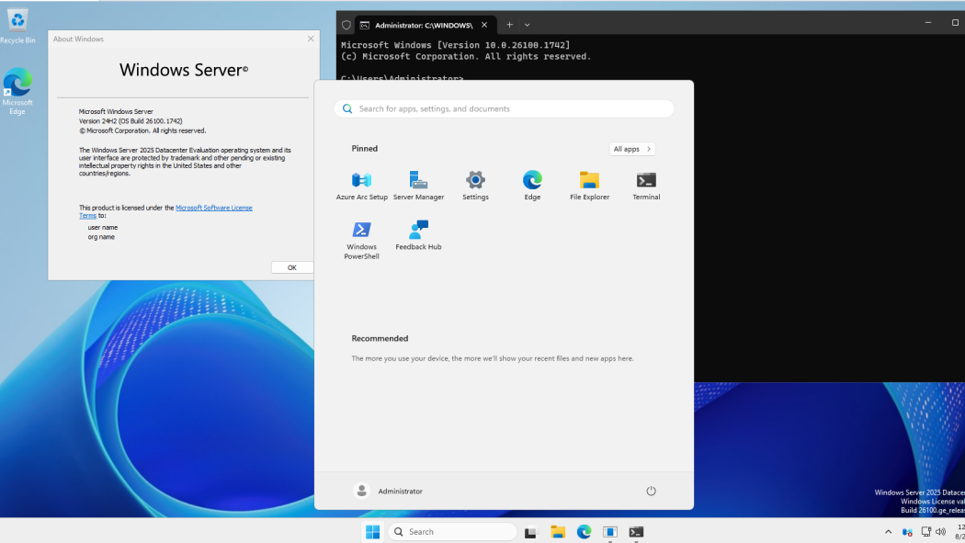
Task: Open the Terminal new-tab profile dropdown
Action: [528, 25]
